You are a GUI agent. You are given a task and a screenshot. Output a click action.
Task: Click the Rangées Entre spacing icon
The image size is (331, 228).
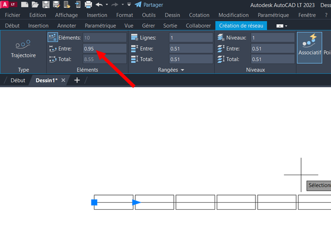click(135, 48)
